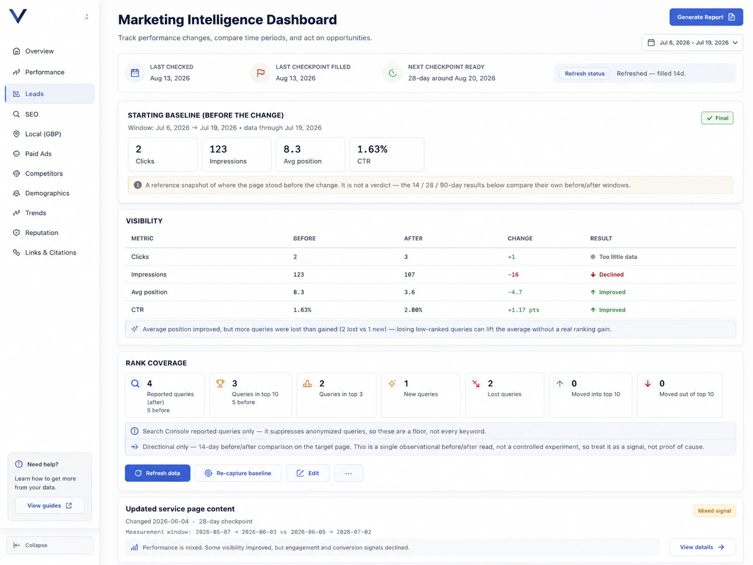Click the Avg position baseline card

[x=310, y=155]
